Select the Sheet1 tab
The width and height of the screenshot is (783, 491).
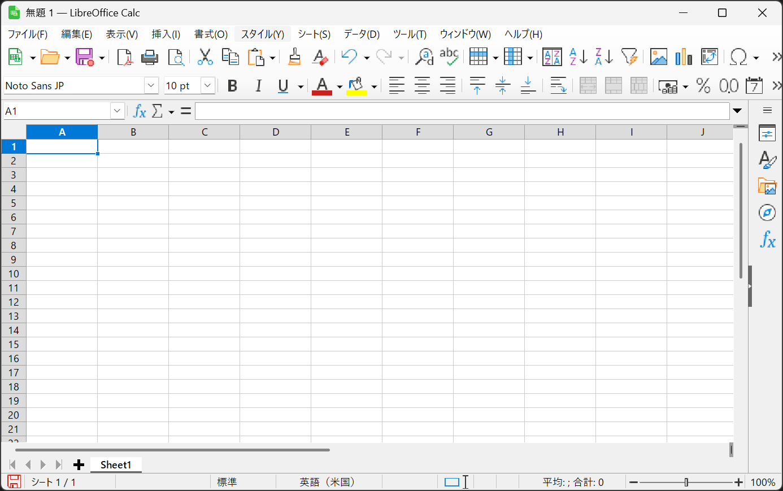coord(116,465)
